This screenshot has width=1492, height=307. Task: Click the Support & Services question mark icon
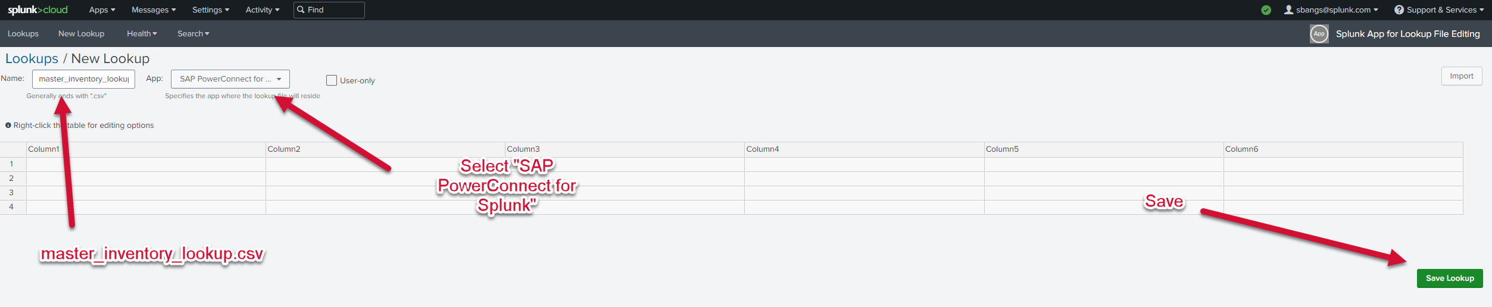tap(1399, 10)
